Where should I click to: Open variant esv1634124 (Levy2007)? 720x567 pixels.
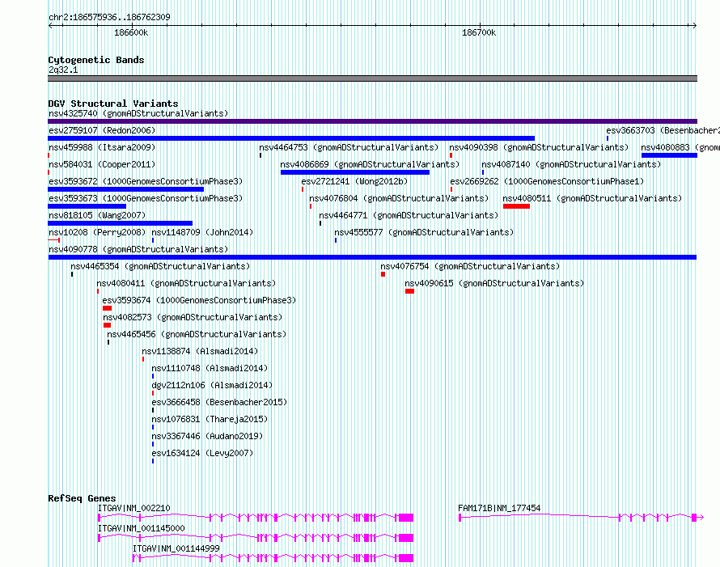(202, 453)
